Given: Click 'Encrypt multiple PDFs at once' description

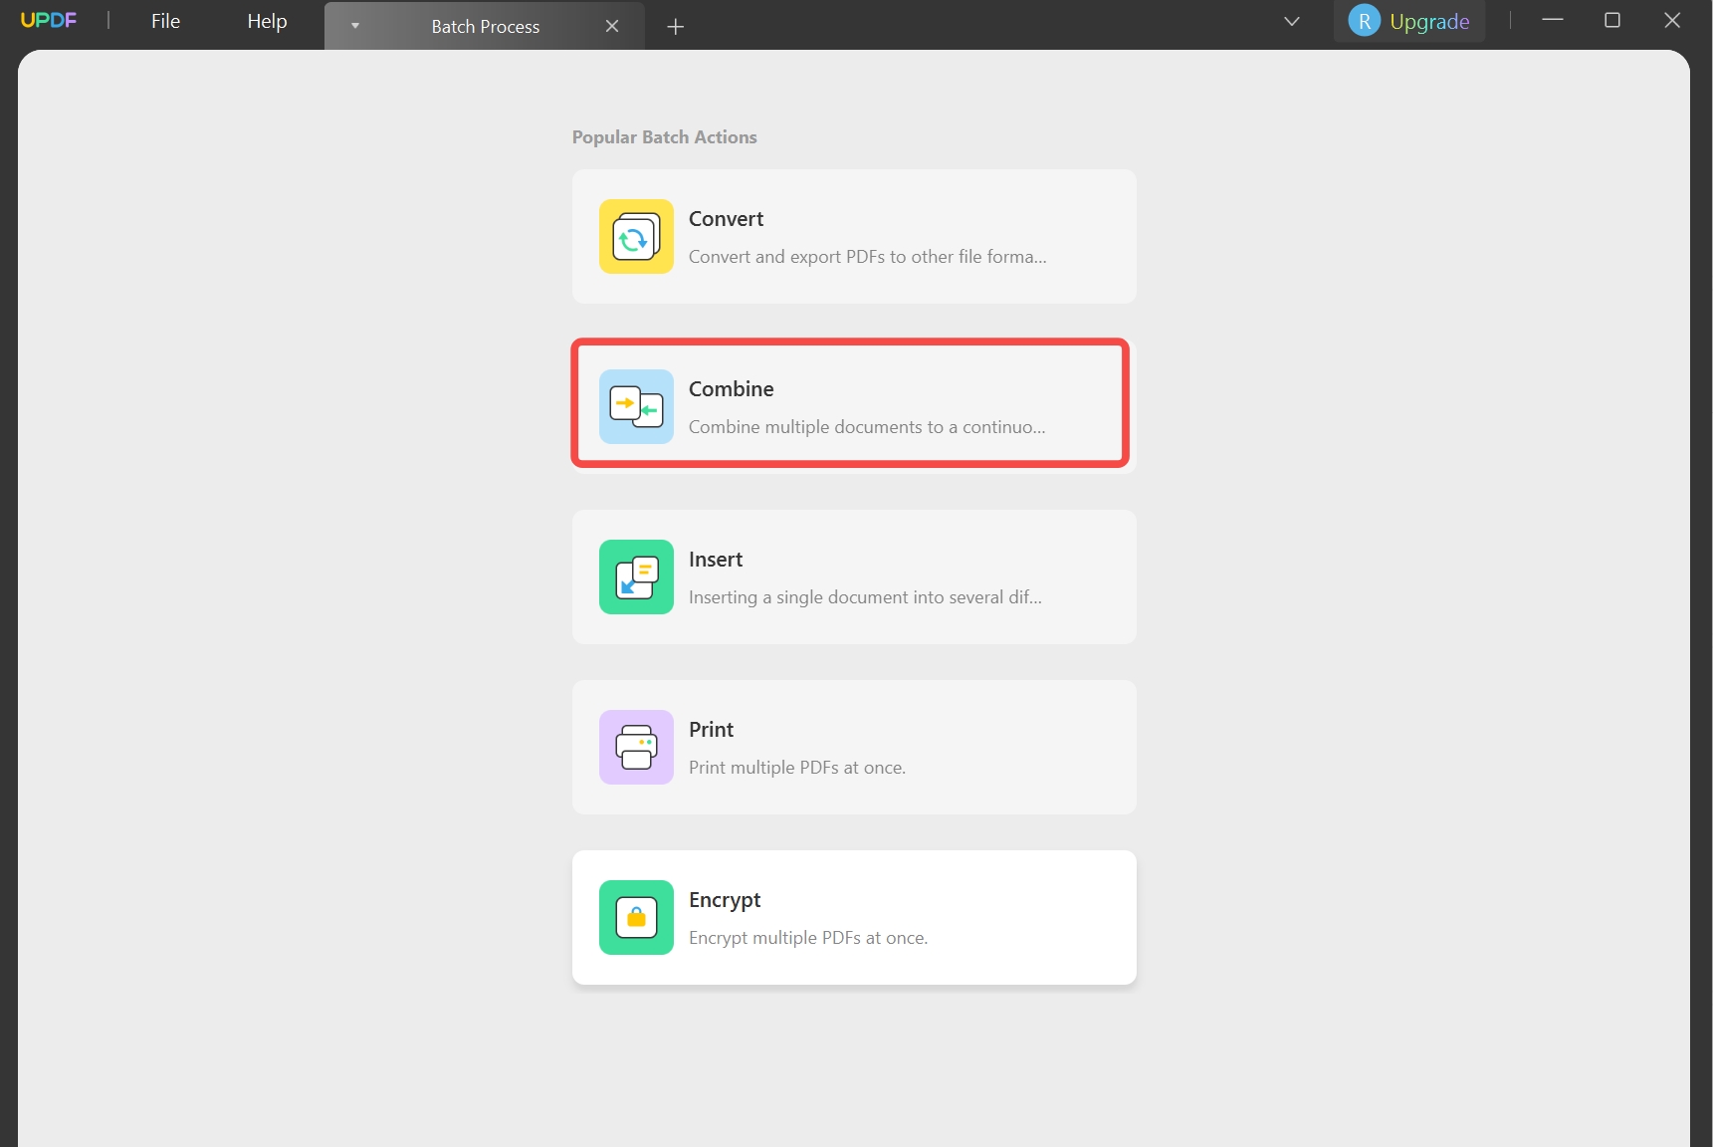Looking at the screenshot, I should (807, 938).
